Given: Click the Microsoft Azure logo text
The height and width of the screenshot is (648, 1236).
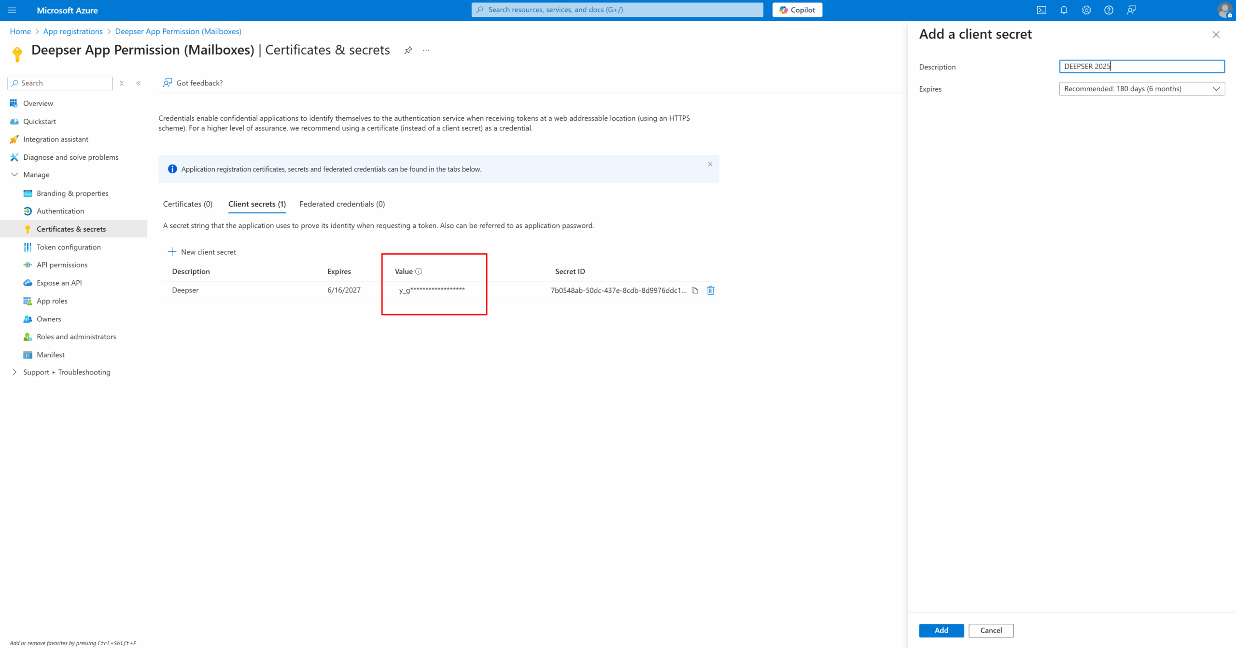Looking at the screenshot, I should pos(67,10).
